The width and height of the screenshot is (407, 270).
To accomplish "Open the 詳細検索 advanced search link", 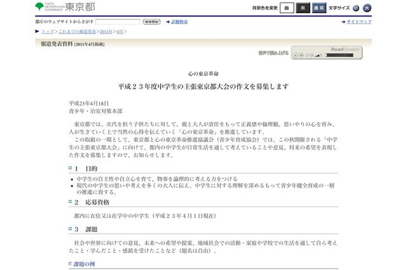I will tap(179, 22).
